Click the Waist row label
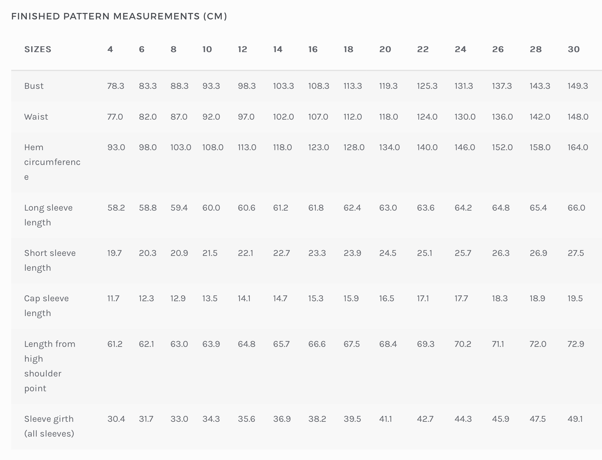This screenshot has width=602, height=460. coord(36,117)
